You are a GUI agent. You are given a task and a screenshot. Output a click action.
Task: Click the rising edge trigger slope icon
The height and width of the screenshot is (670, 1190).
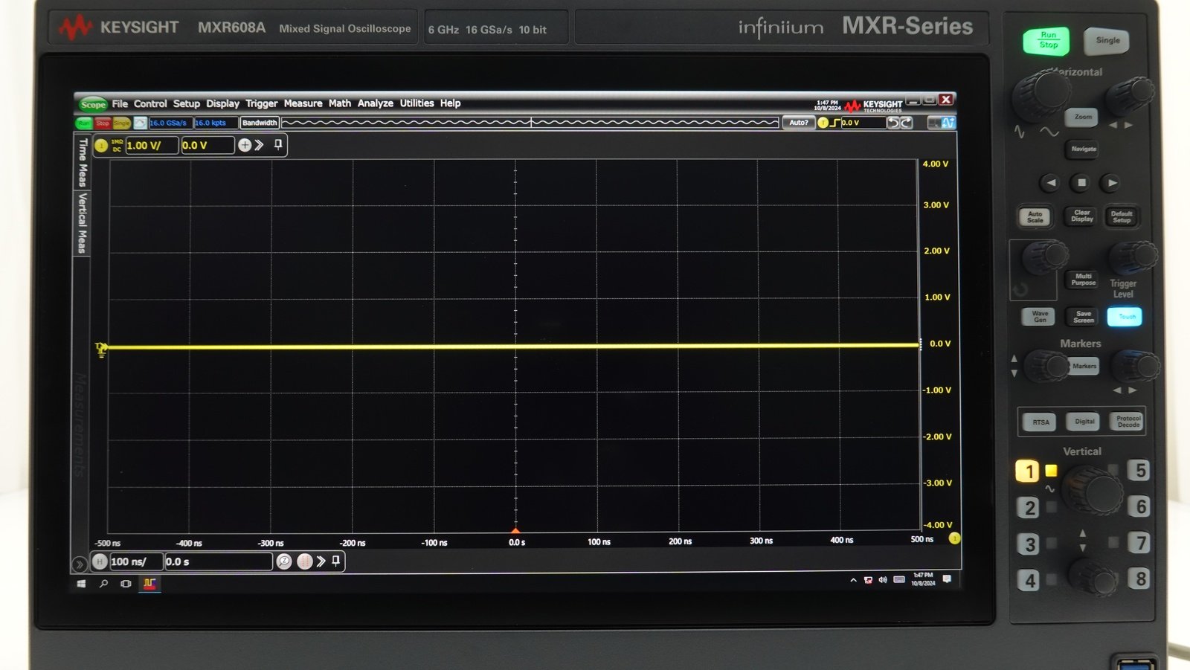coord(835,123)
